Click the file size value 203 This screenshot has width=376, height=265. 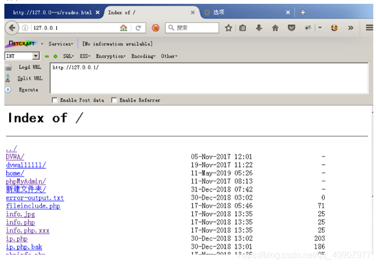point(320,238)
